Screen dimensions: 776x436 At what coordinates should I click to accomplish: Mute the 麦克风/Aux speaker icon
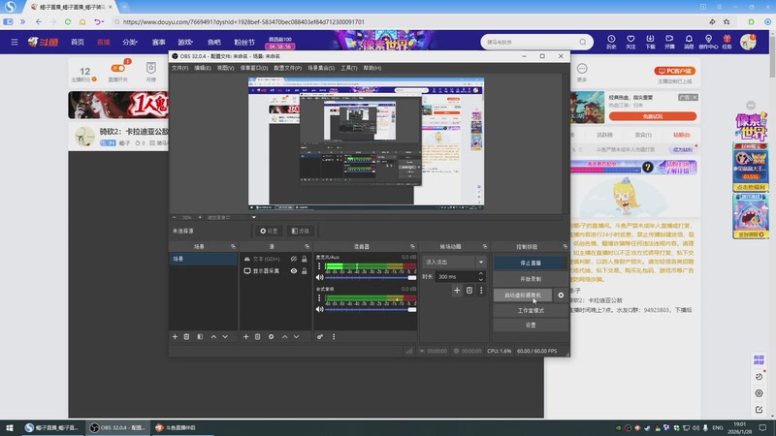(x=319, y=277)
